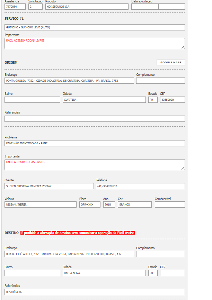This screenshot has height=300, width=212.
Task: Select the empty Combustível field
Action: pos(170,204)
